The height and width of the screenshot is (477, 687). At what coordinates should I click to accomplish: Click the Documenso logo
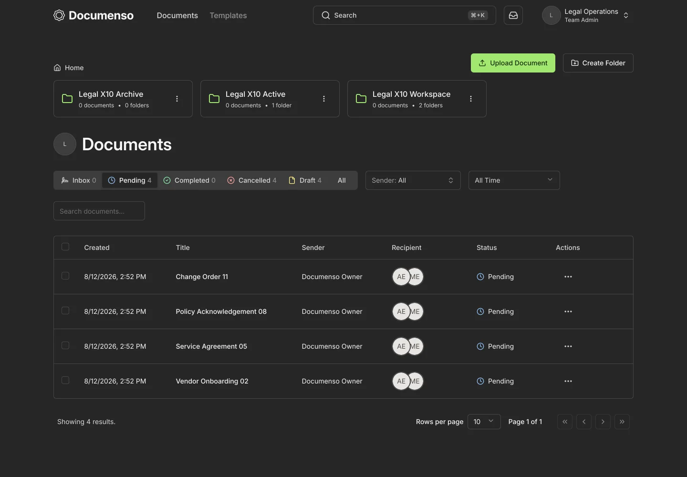point(94,15)
